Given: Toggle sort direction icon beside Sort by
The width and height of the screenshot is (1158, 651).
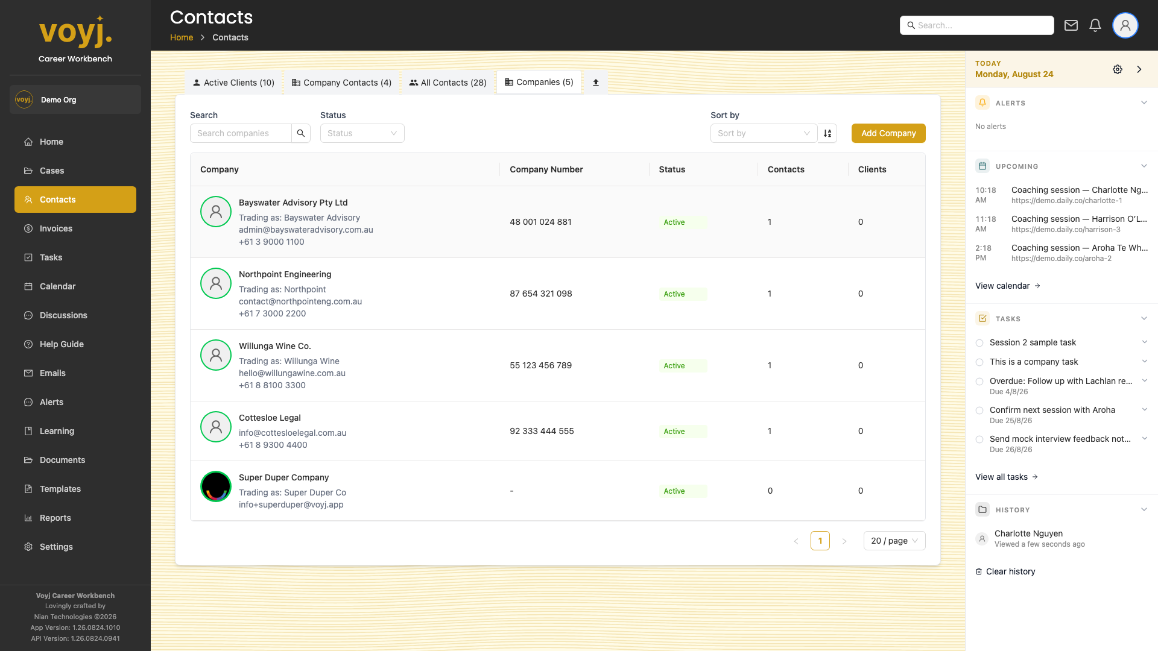Looking at the screenshot, I should pos(827,133).
